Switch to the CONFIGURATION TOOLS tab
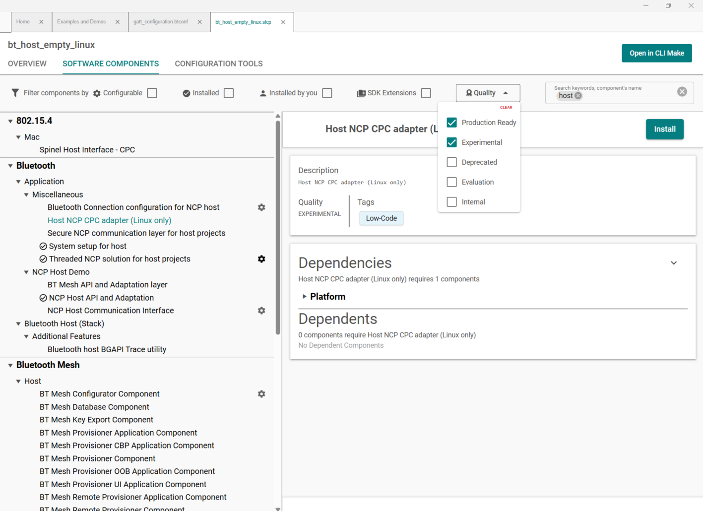Screen dimensions: 703x511 (x=219, y=64)
